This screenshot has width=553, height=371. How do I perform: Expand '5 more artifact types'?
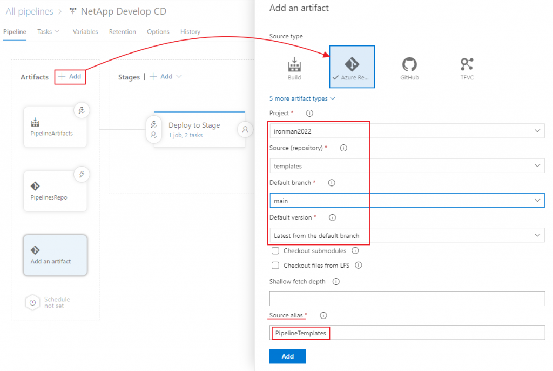pos(302,98)
